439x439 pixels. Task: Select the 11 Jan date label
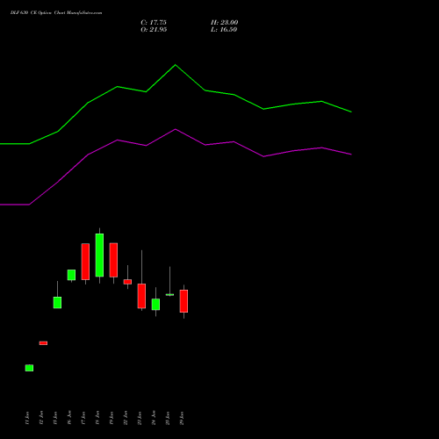27,418
